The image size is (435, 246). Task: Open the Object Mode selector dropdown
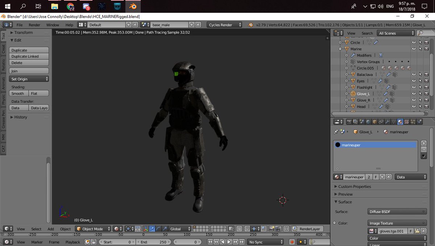(93, 229)
